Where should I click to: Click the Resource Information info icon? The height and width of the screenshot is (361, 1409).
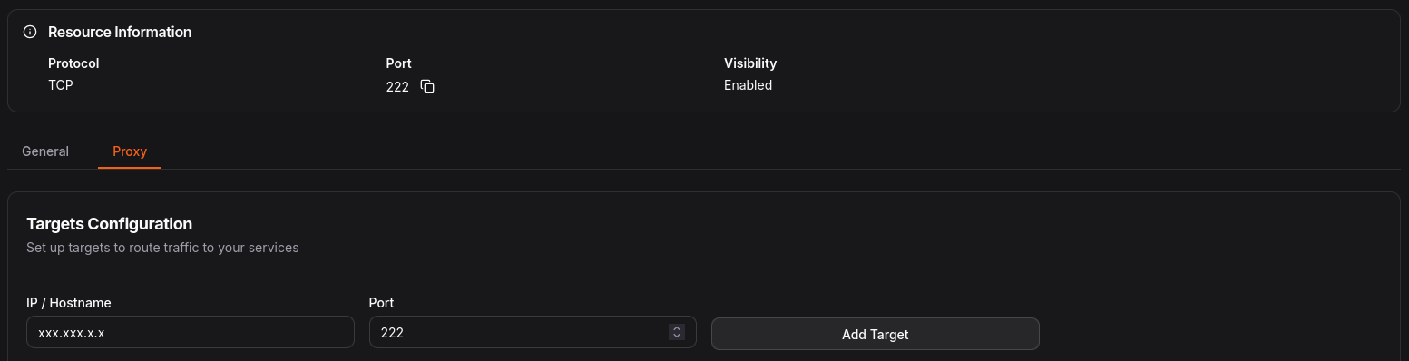[30, 32]
